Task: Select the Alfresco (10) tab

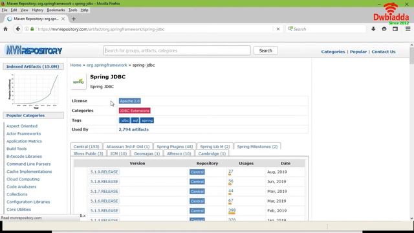Action: (x=179, y=153)
